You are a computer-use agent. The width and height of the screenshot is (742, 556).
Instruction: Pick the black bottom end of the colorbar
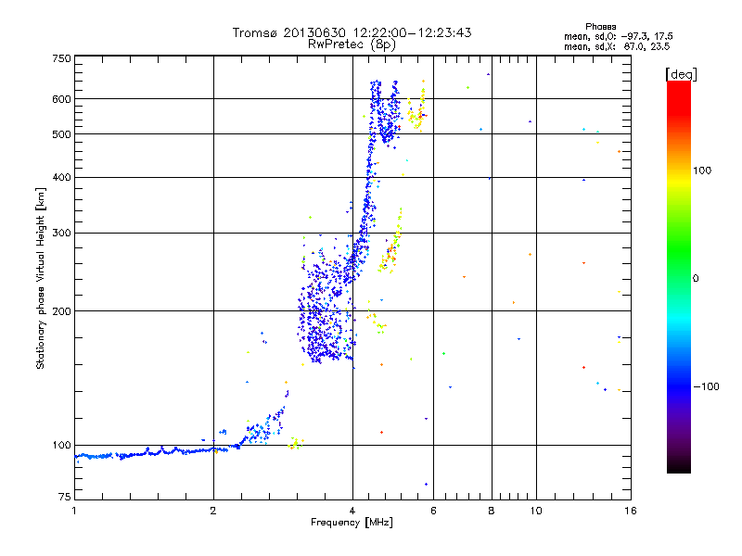click(679, 466)
